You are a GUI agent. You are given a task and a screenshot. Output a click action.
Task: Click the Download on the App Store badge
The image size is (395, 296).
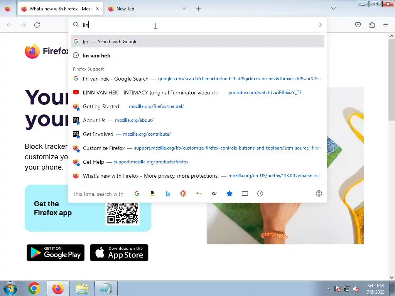pyautogui.click(x=119, y=253)
